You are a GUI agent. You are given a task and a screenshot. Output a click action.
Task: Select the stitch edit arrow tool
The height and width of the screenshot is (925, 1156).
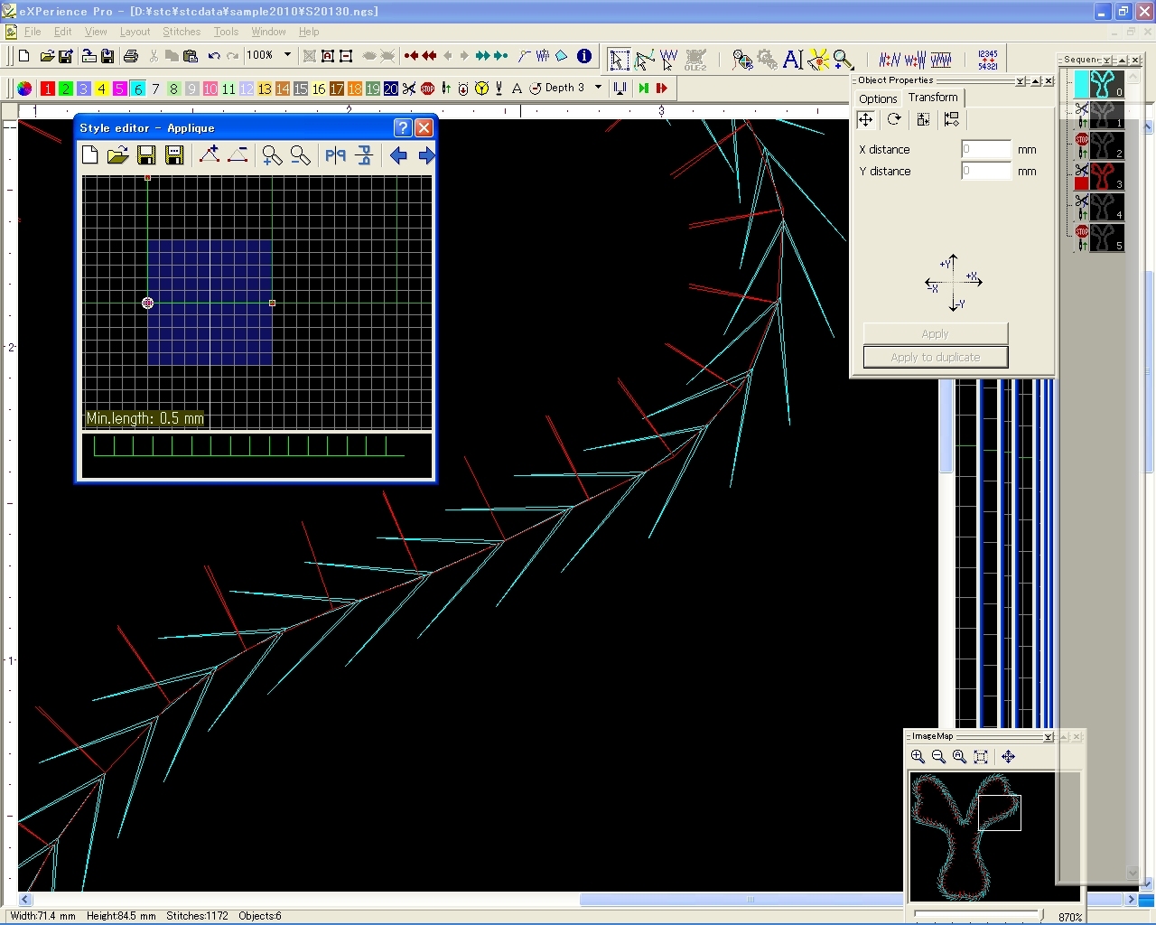coord(668,60)
